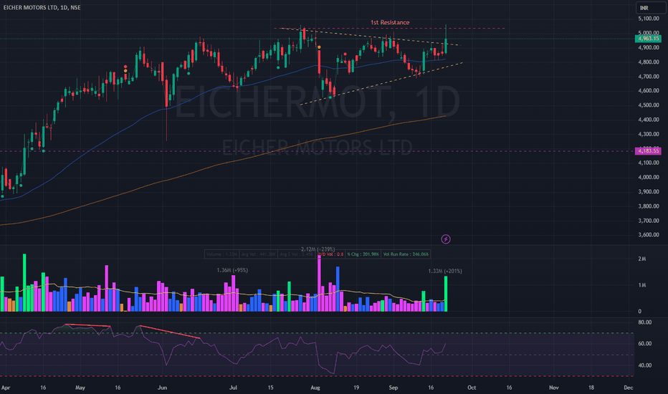
Task: Click the Sep date on time axis
Action: coord(393,388)
